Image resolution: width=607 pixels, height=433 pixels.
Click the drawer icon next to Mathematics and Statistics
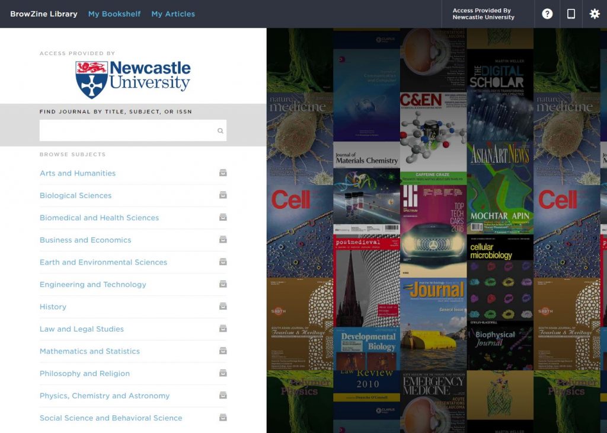point(223,351)
